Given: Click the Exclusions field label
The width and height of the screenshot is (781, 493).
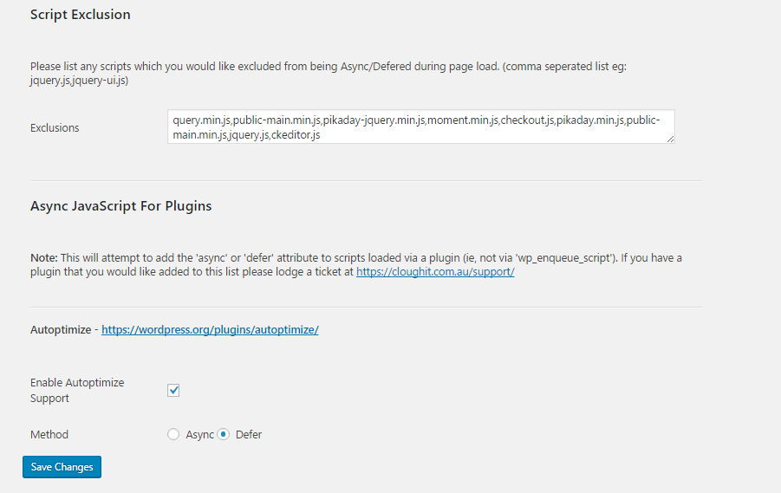Looking at the screenshot, I should click(x=55, y=127).
